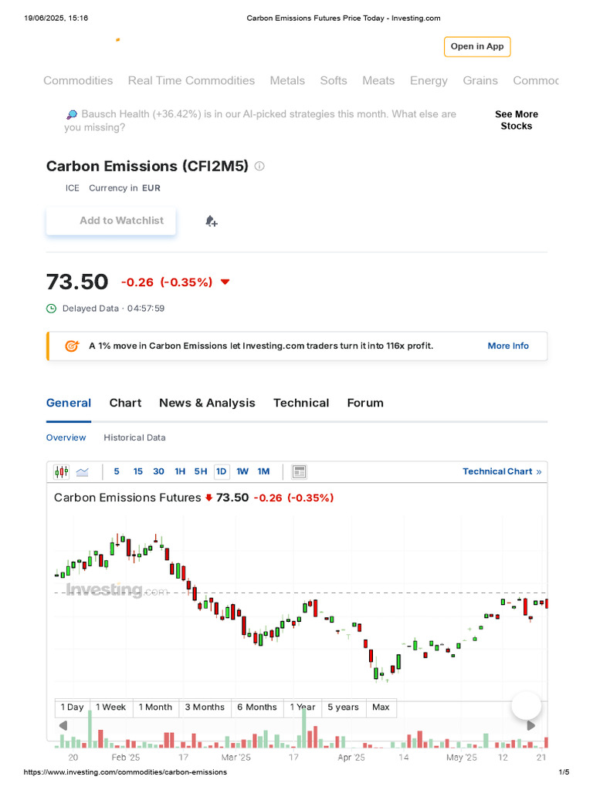Click the footer investing.com carbon-emissions URL
593x790 pixels.
click(126, 772)
